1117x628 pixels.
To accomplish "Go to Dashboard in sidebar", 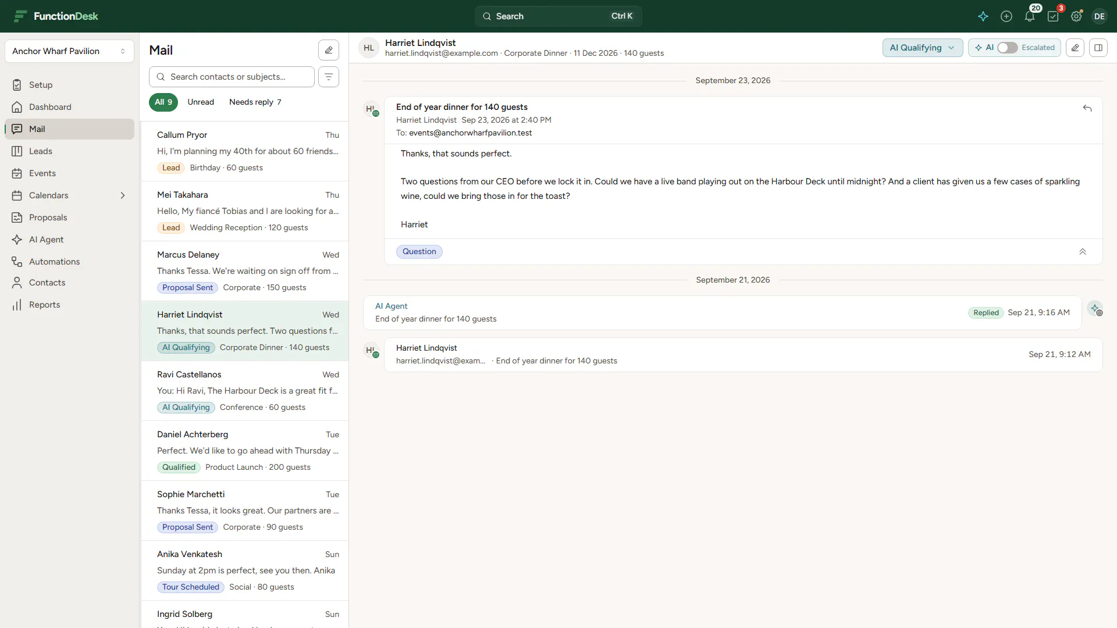I will pos(69,107).
